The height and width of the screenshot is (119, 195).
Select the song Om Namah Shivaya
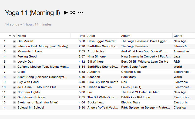coord(31,97)
